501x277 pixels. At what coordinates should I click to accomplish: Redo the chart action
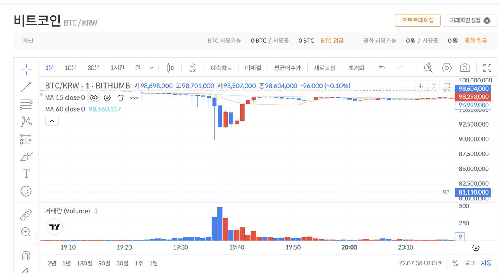(x=400, y=67)
